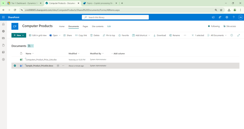The image size is (244, 129).
Task: Open the All Documents view dropdown
Action: (217, 35)
